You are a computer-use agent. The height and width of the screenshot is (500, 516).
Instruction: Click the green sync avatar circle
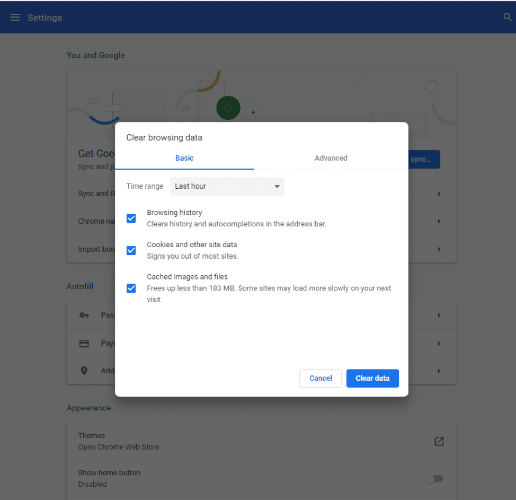click(228, 108)
